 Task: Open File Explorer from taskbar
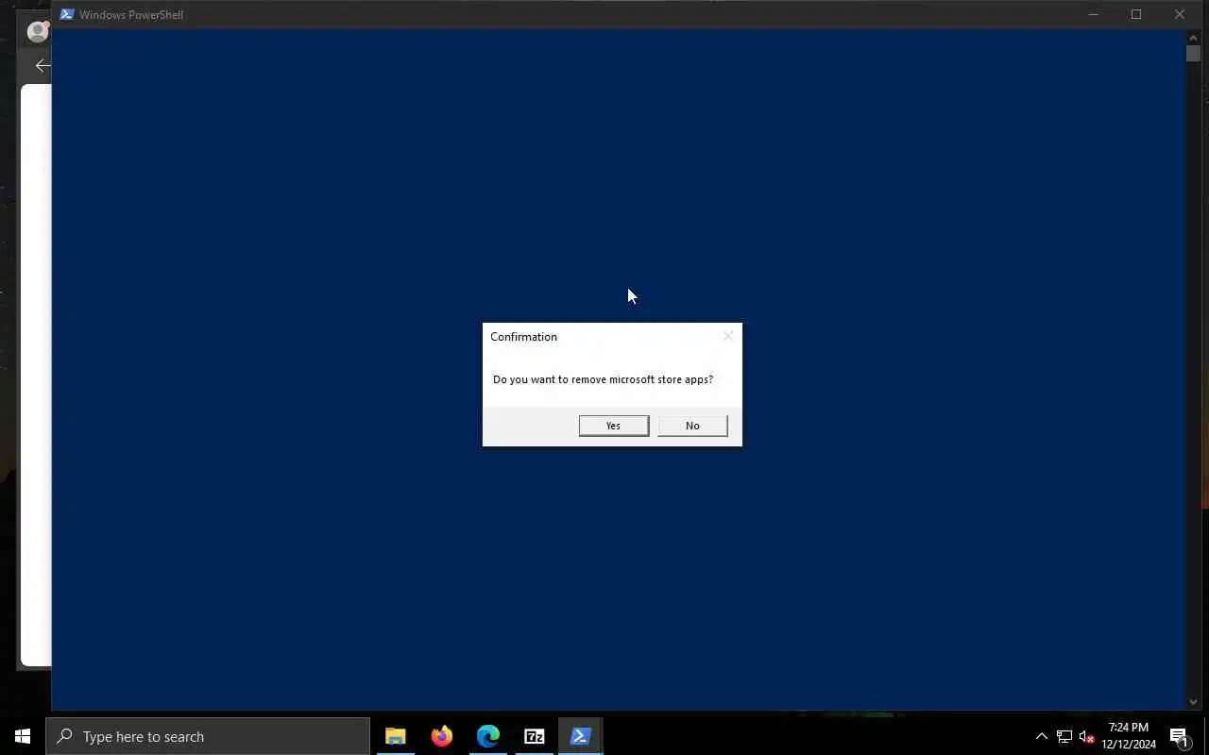pyautogui.click(x=395, y=736)
